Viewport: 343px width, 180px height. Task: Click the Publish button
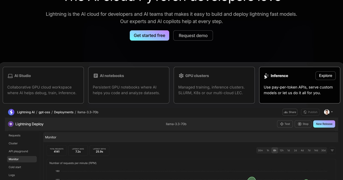coord(310,112)
